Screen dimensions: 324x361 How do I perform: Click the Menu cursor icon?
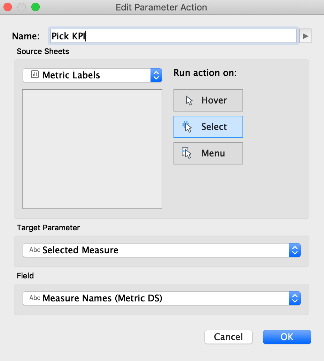(x=187, y=153)
